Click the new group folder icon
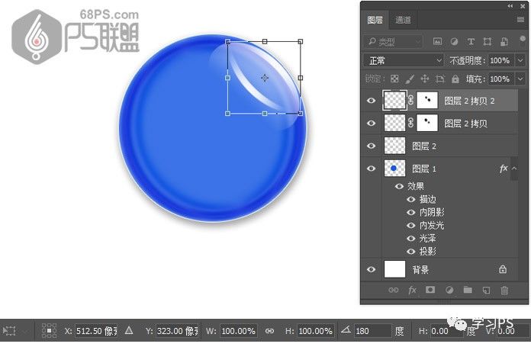 pos(467,291)
